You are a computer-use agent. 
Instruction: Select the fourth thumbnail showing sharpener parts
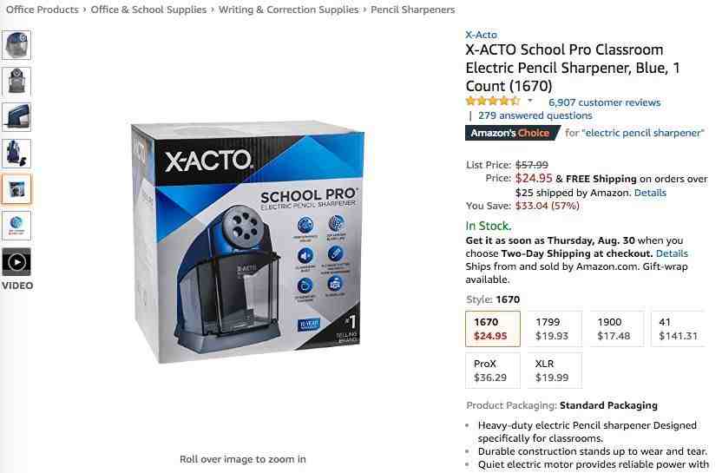pyautogui.click(x=16, y=154)
